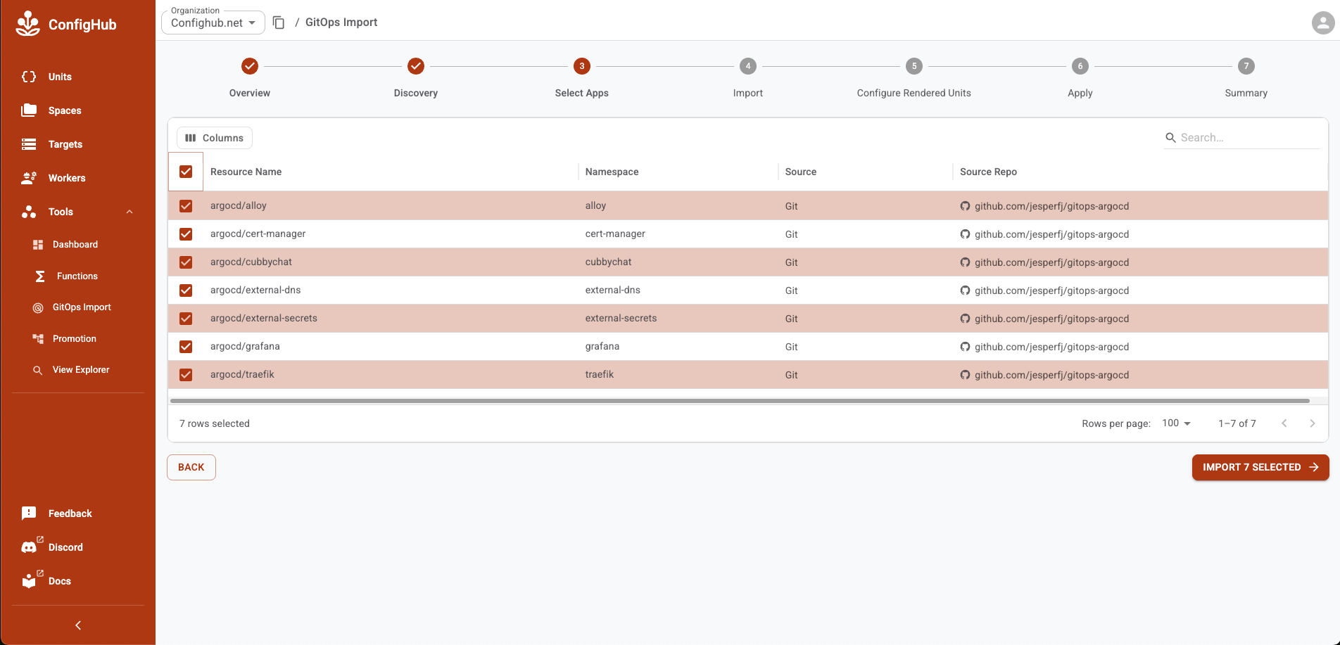Screen dimensions: 1340x645
Task: Open Units via its curly-braces icon
Action: pos(29,77)
